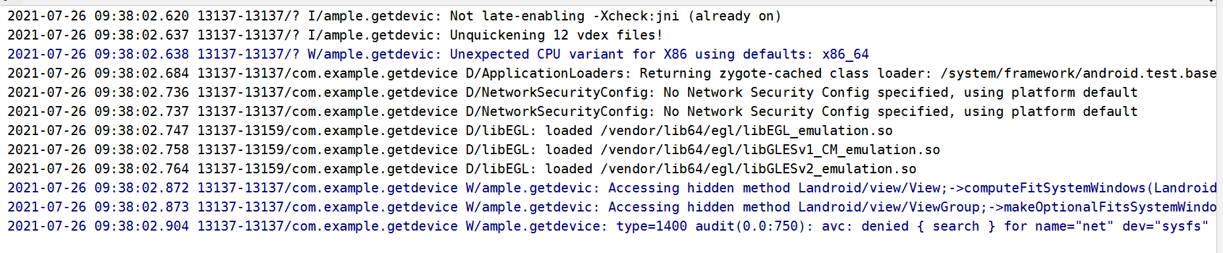Select the libGLESv2_emulation.so loaded log line
The width and height of the screenshot is (1223, 253).
point(462,169)
